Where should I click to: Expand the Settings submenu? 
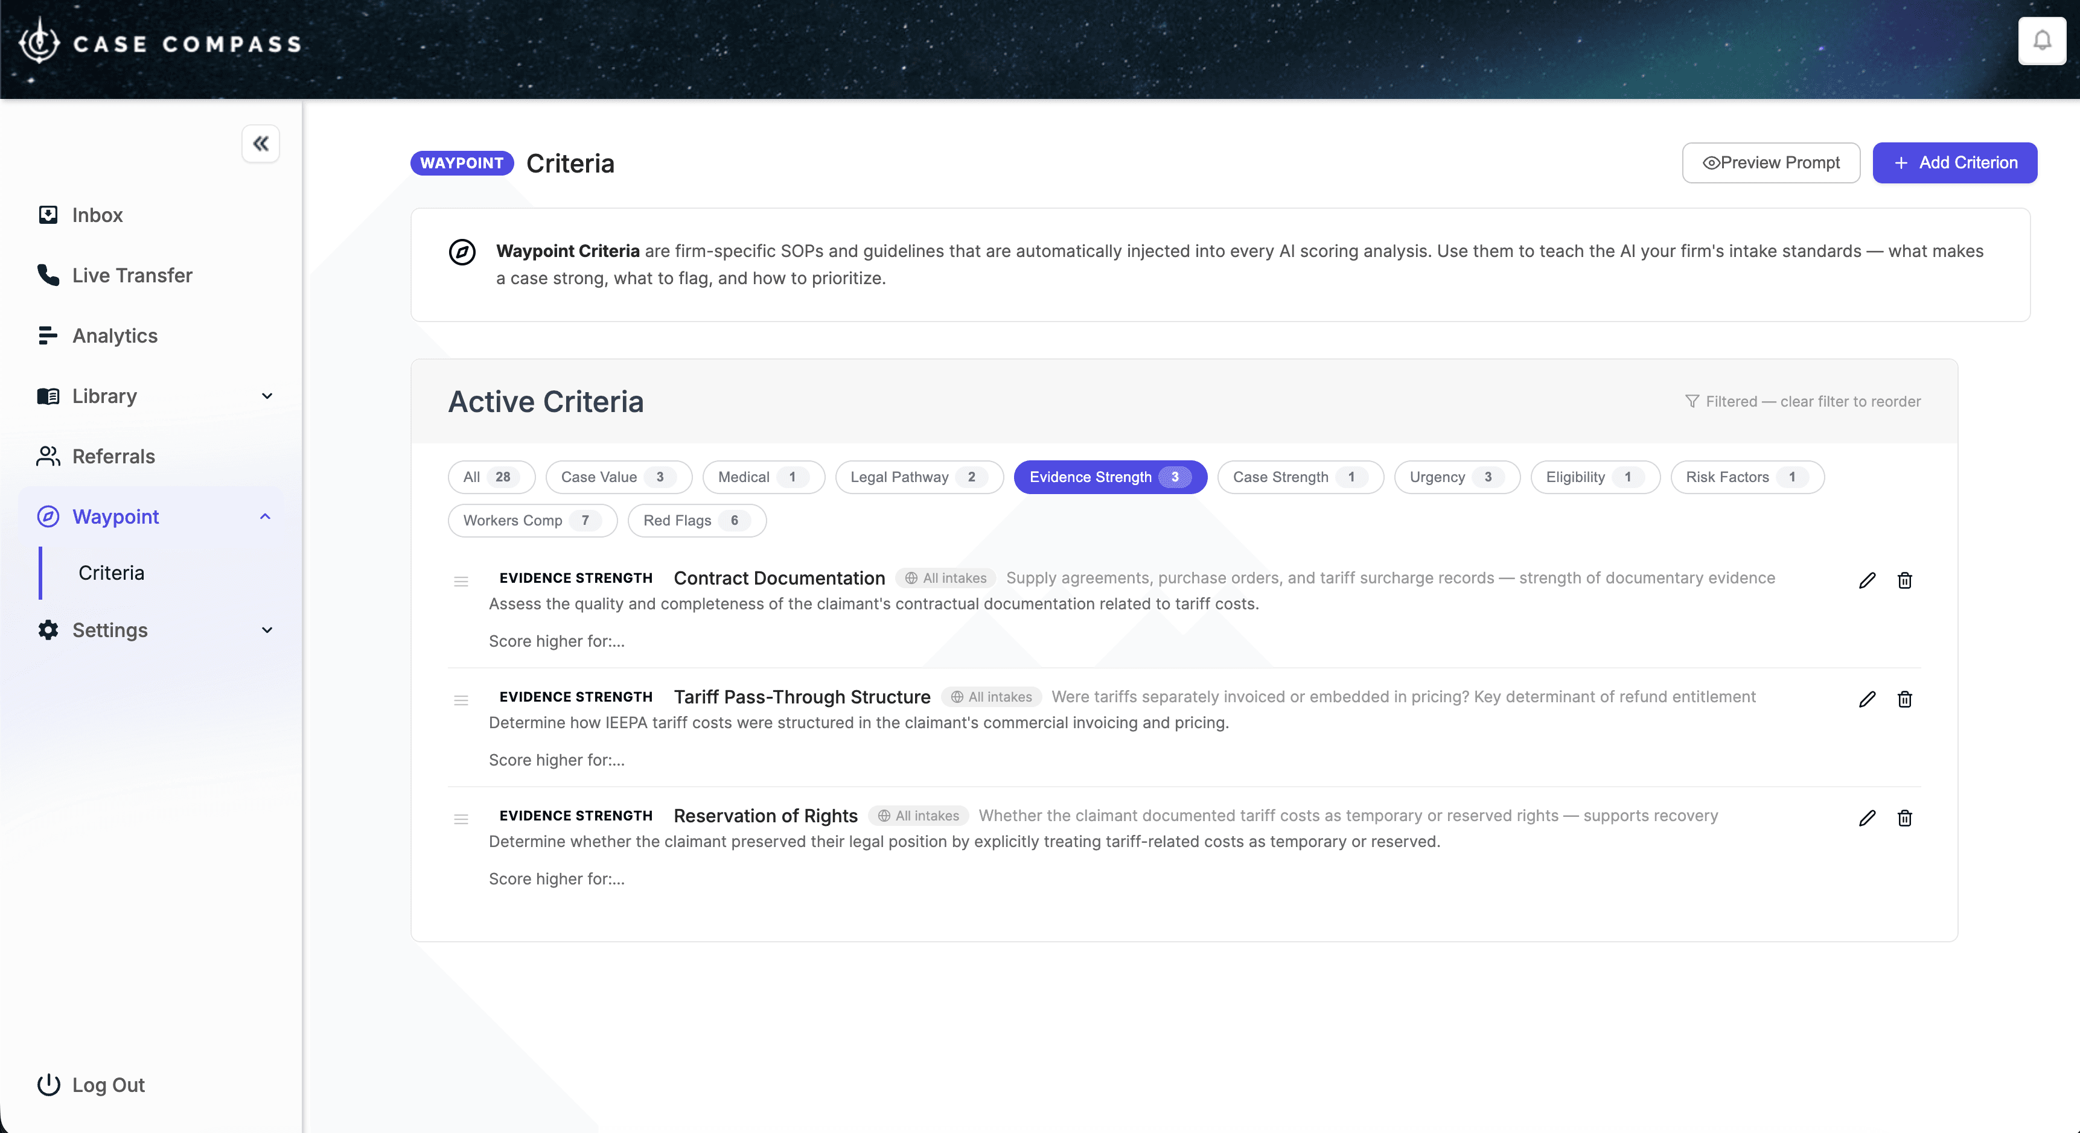[267, 630]
